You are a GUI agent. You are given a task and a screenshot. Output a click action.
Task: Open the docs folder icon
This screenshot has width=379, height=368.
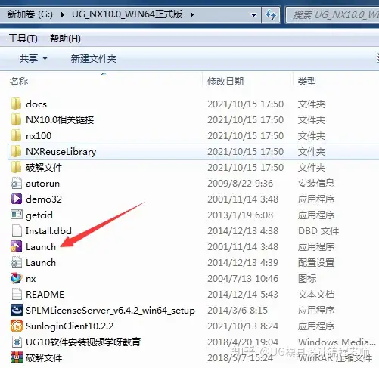[16, 104]
